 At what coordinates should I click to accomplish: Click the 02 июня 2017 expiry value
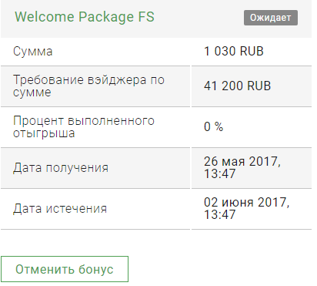coord(246,203)
